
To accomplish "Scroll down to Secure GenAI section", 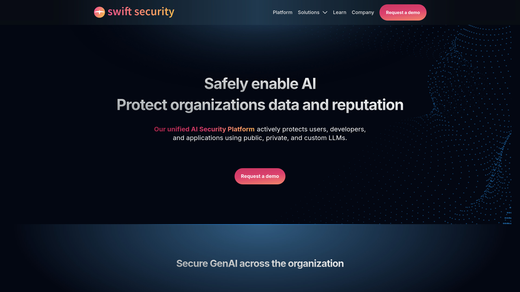I will point(260,263).
